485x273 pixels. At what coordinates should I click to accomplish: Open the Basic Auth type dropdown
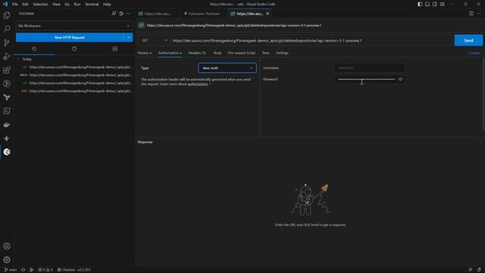coord(227,68)
